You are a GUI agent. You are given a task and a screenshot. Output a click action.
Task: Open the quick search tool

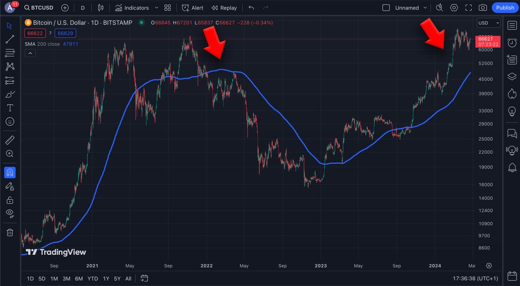439,8
